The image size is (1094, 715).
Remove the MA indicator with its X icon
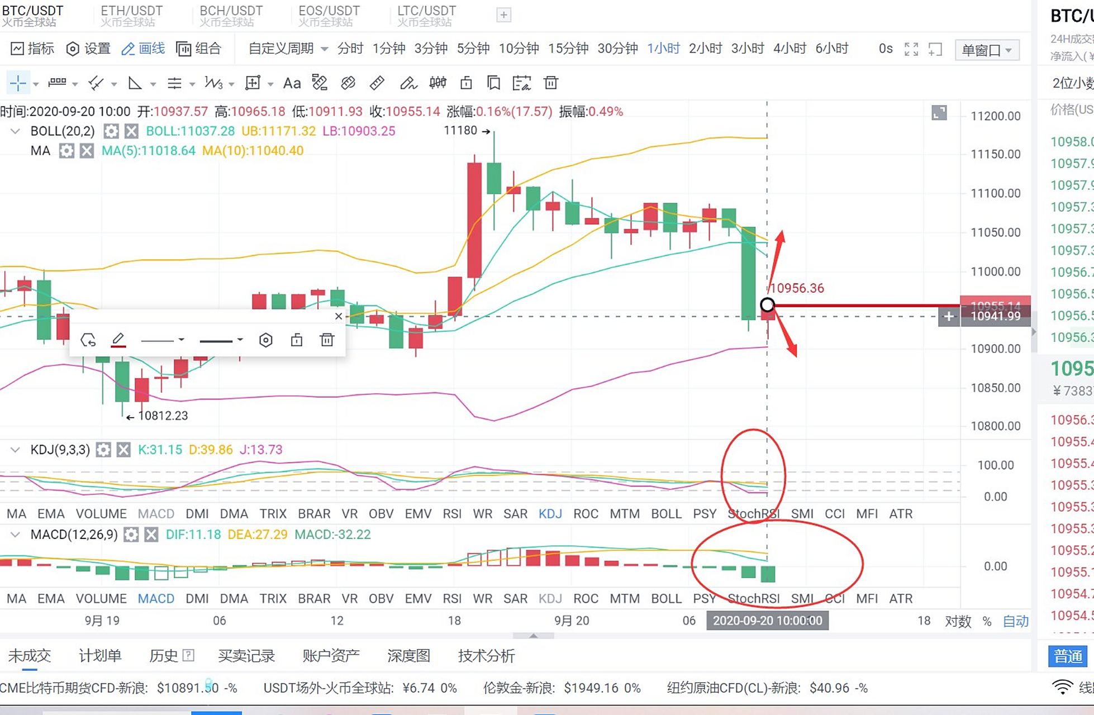click(85, 150)
